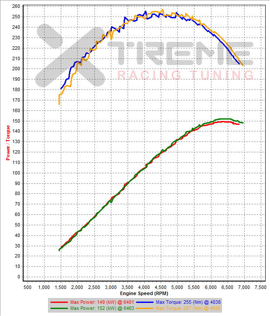Select the Max Torque 257 Nm legend entry
Viewport: 270px width, 316px height.
coord(188,308)
